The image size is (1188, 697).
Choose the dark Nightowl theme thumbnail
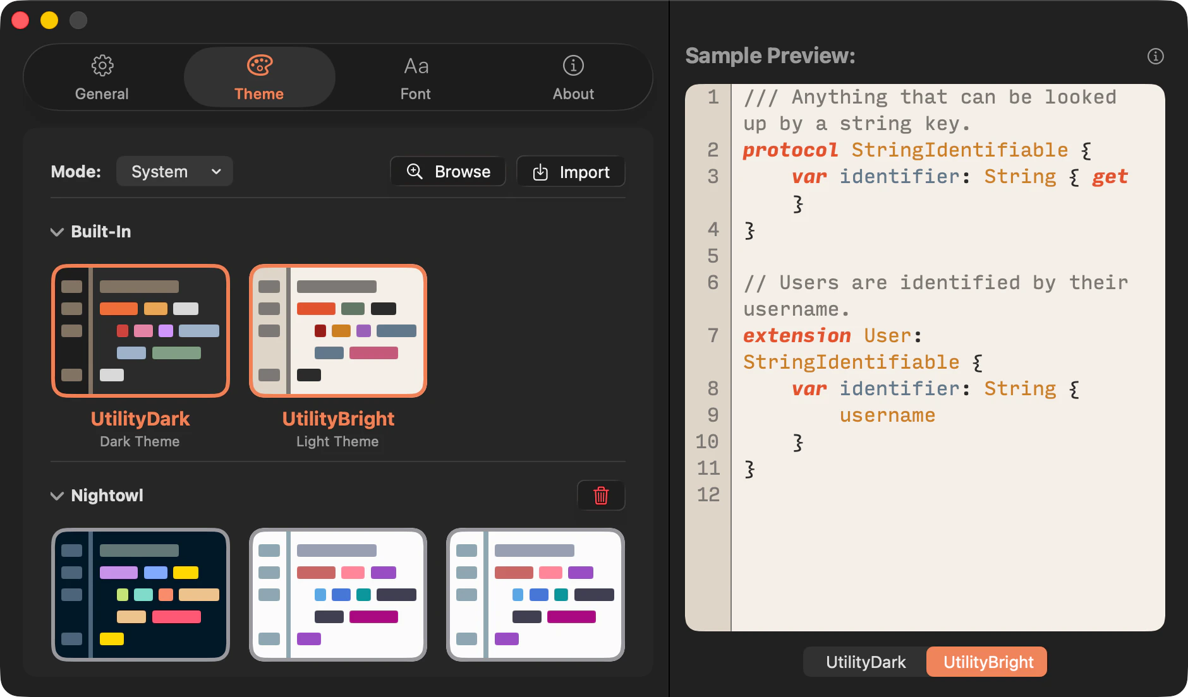click(140, 595)
